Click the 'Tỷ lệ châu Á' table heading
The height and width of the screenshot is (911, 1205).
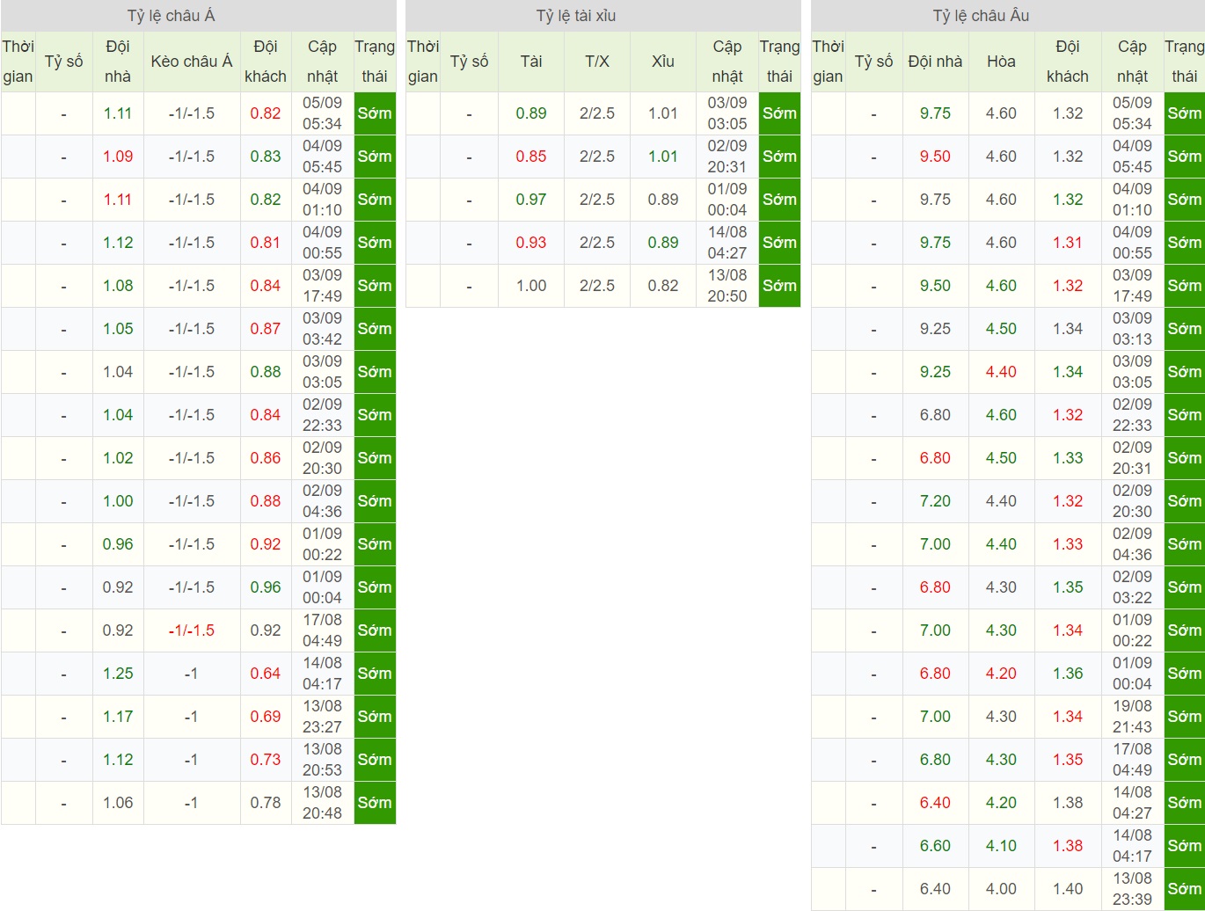coord(171,16)
